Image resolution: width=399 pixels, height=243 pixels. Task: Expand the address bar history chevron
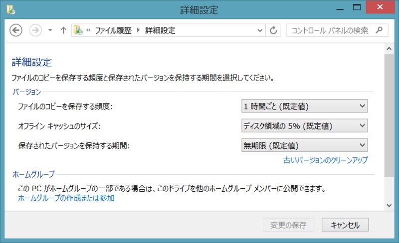pyautogui.click(x=260, y=30)
